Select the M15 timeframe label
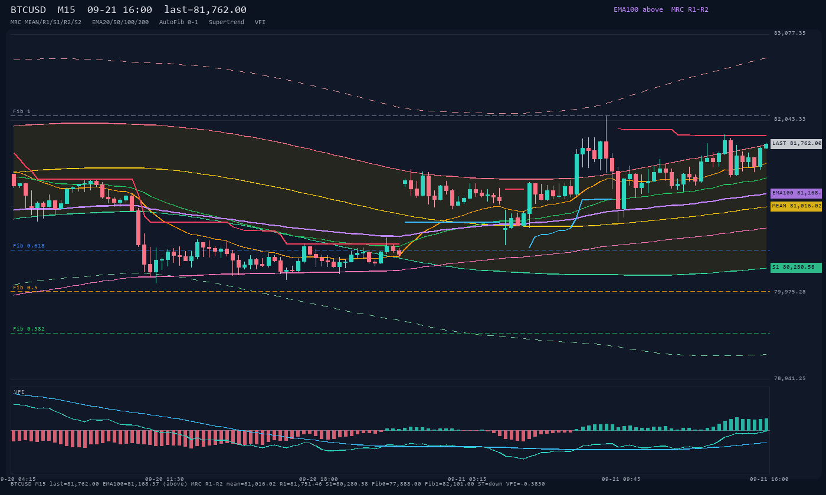The height and width of the screenshot is (495, 826). (x=66, y=9)
